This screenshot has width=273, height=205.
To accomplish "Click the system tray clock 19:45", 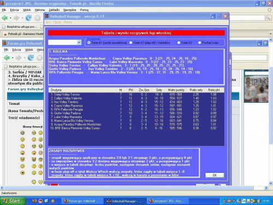I will 266,201.
